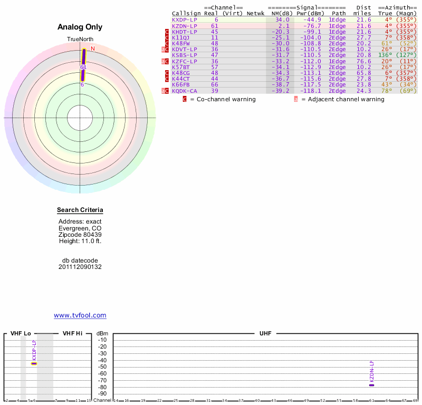Open the www.tvfool.com link
Viewport: 422px width, 405px height.
(x=80, y=315)
